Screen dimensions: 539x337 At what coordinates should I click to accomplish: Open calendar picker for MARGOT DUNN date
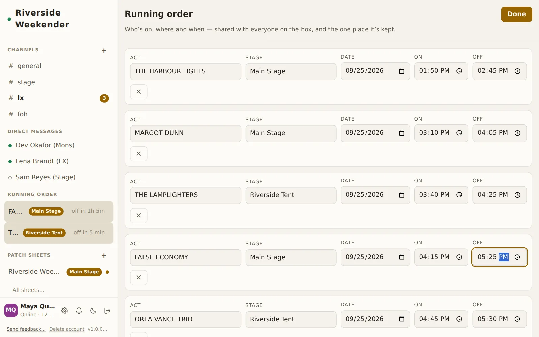tap(401, 133)
